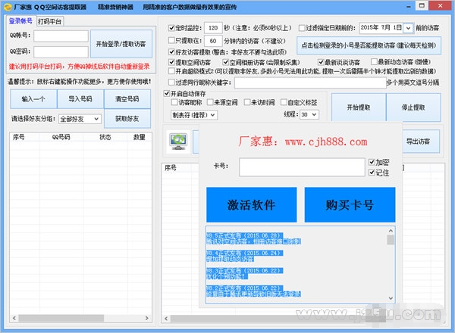Enable 开启超级模式2 checkbox
Viewport: 455px width, 333px height.
coord(171,71)
